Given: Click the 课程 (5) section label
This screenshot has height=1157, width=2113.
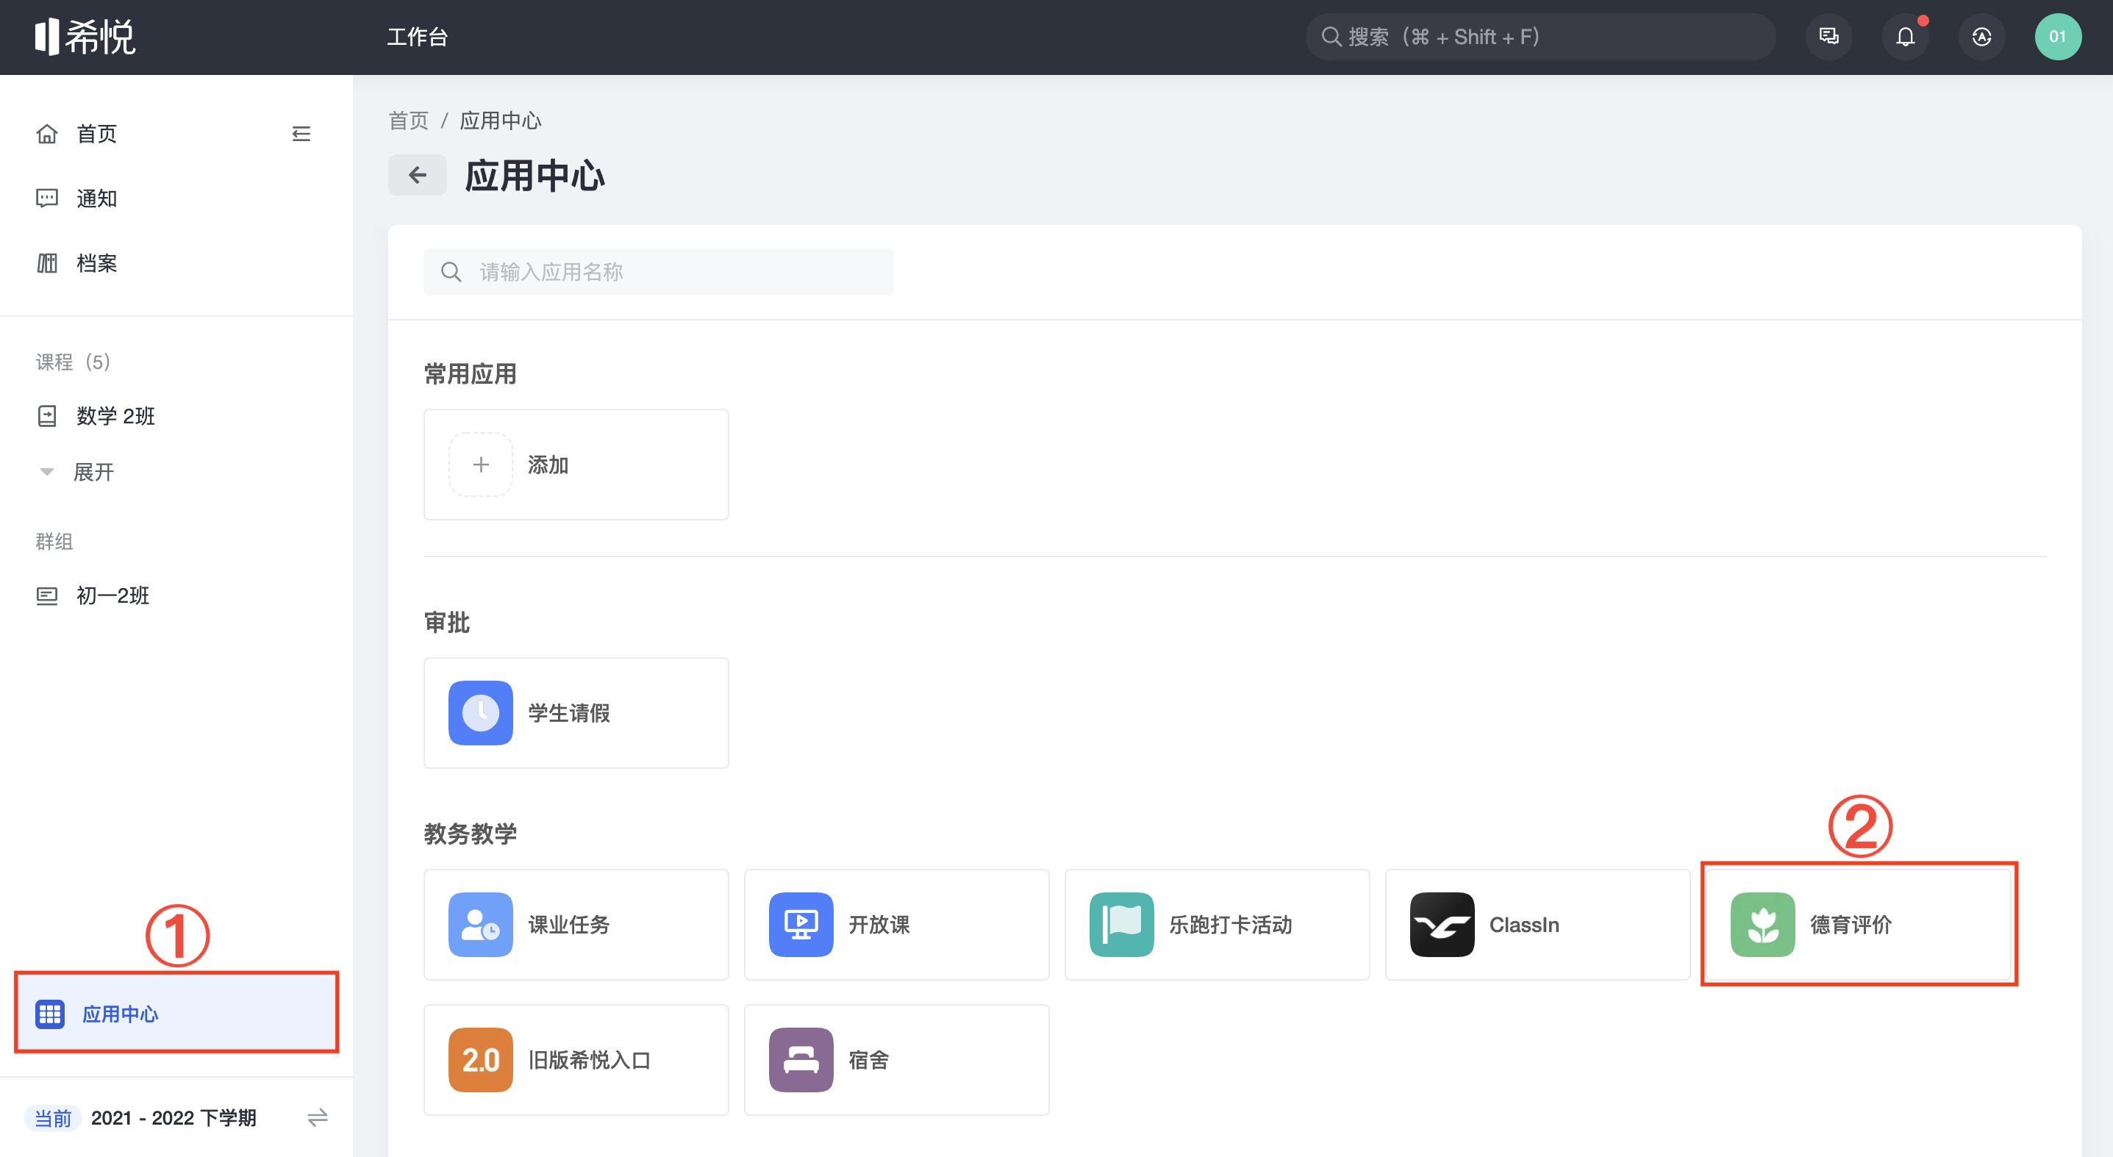Looking at the screenshot, I should 73,362.
